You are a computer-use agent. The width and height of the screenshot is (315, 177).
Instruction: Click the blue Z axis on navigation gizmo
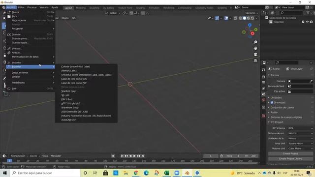click(250, 25)
